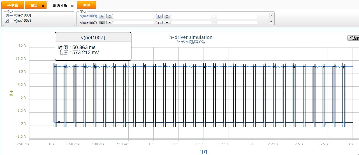Click scroll up arrow in cursor panel
The width and height of the screenshot is (359, 155).
[271, 15]
